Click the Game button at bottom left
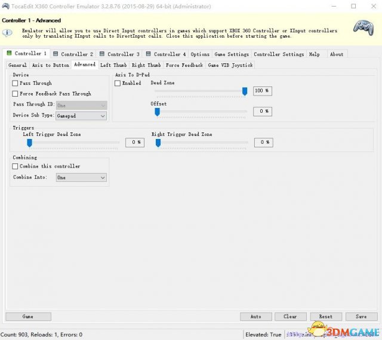This screenshot has height=340, width=382. [28, 317]
